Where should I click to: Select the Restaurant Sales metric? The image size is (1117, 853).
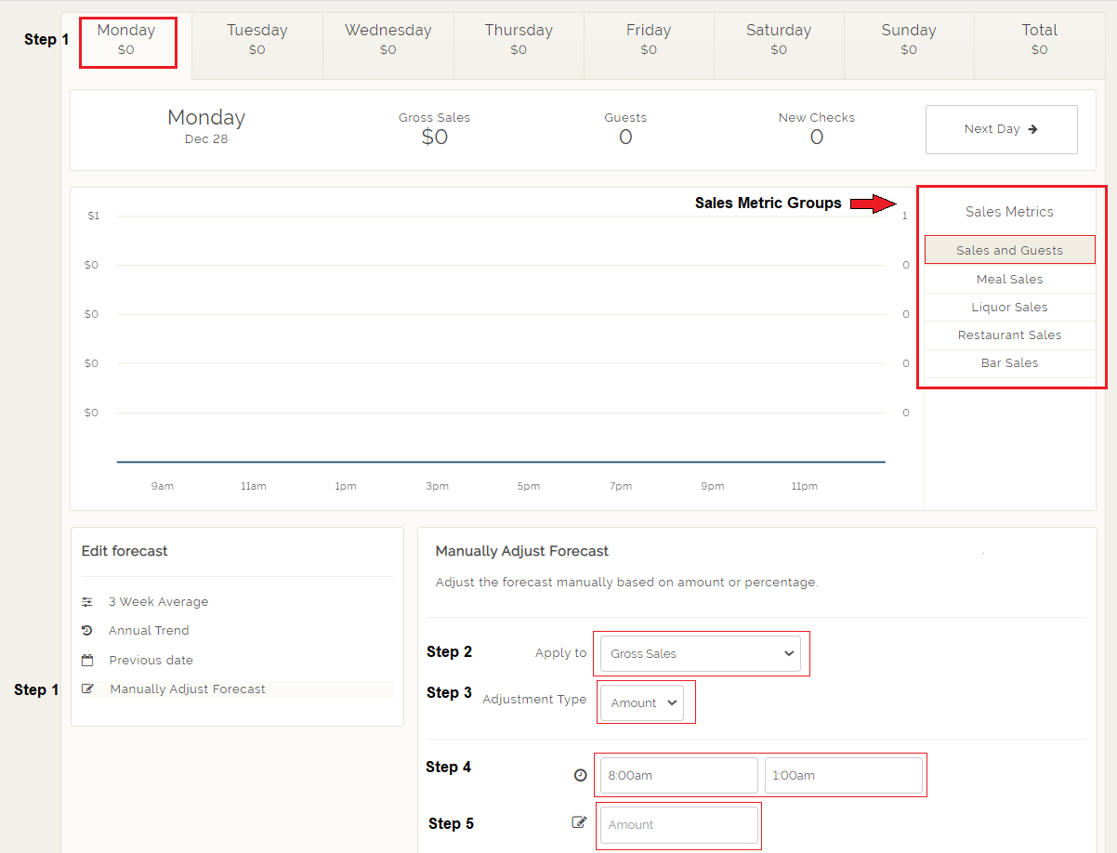pos(1009,335)
